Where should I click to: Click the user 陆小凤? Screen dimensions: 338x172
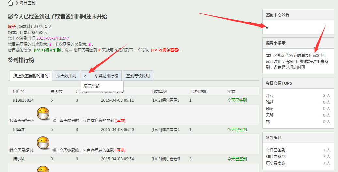pyautogui.click(x=19, y=159)
